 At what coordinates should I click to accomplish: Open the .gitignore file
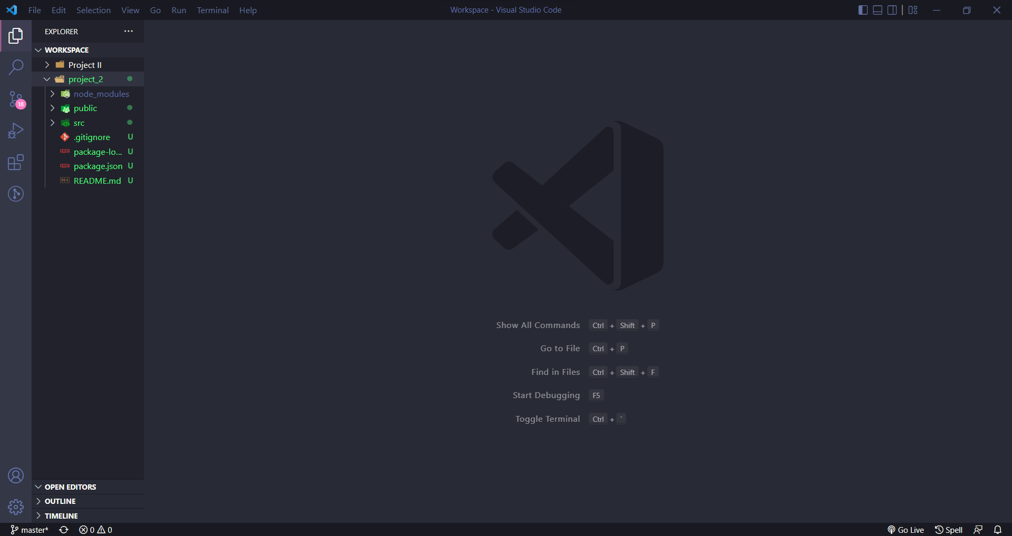click(x=87, y=137)
